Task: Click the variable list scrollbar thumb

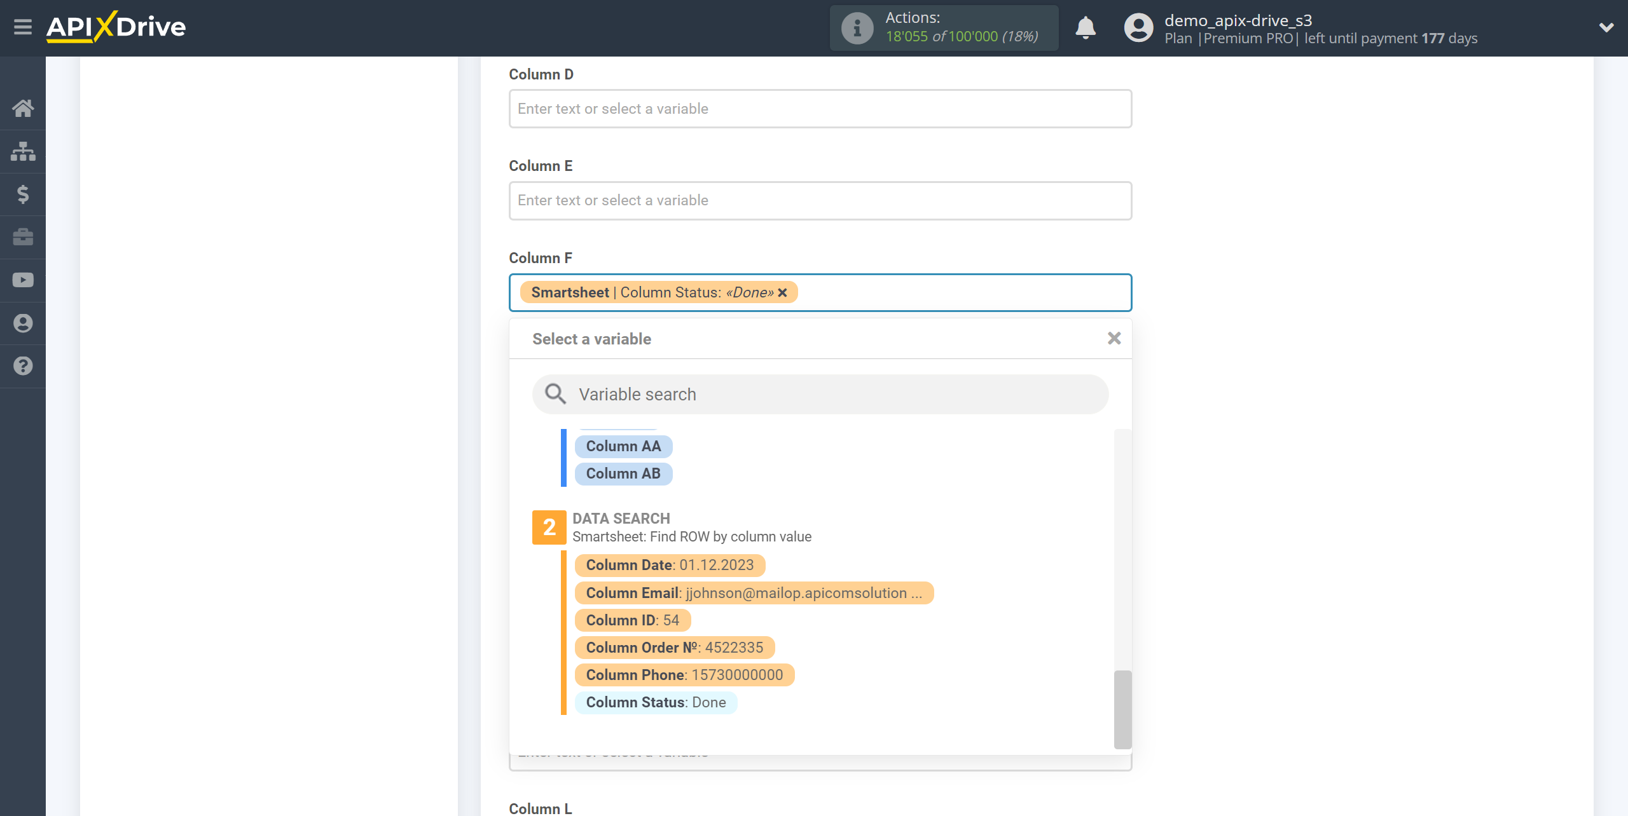Action: point(1122,709)
